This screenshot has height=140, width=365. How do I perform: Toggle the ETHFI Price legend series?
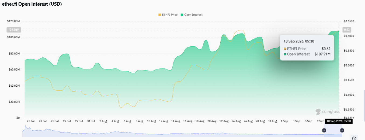(168, 15)
